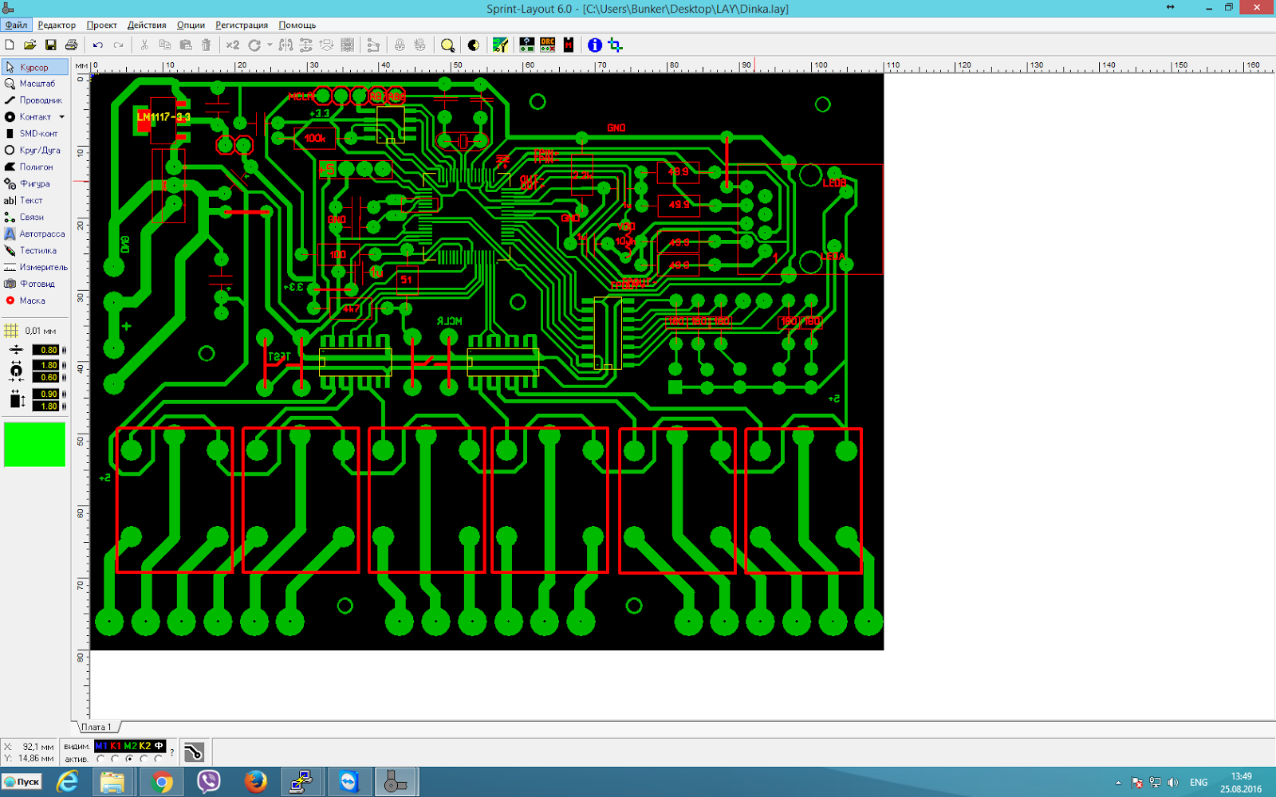This screenshot has height=797, width=1276.
Task: Click the mirror horizontally icon
Action: tap(286, 45)
